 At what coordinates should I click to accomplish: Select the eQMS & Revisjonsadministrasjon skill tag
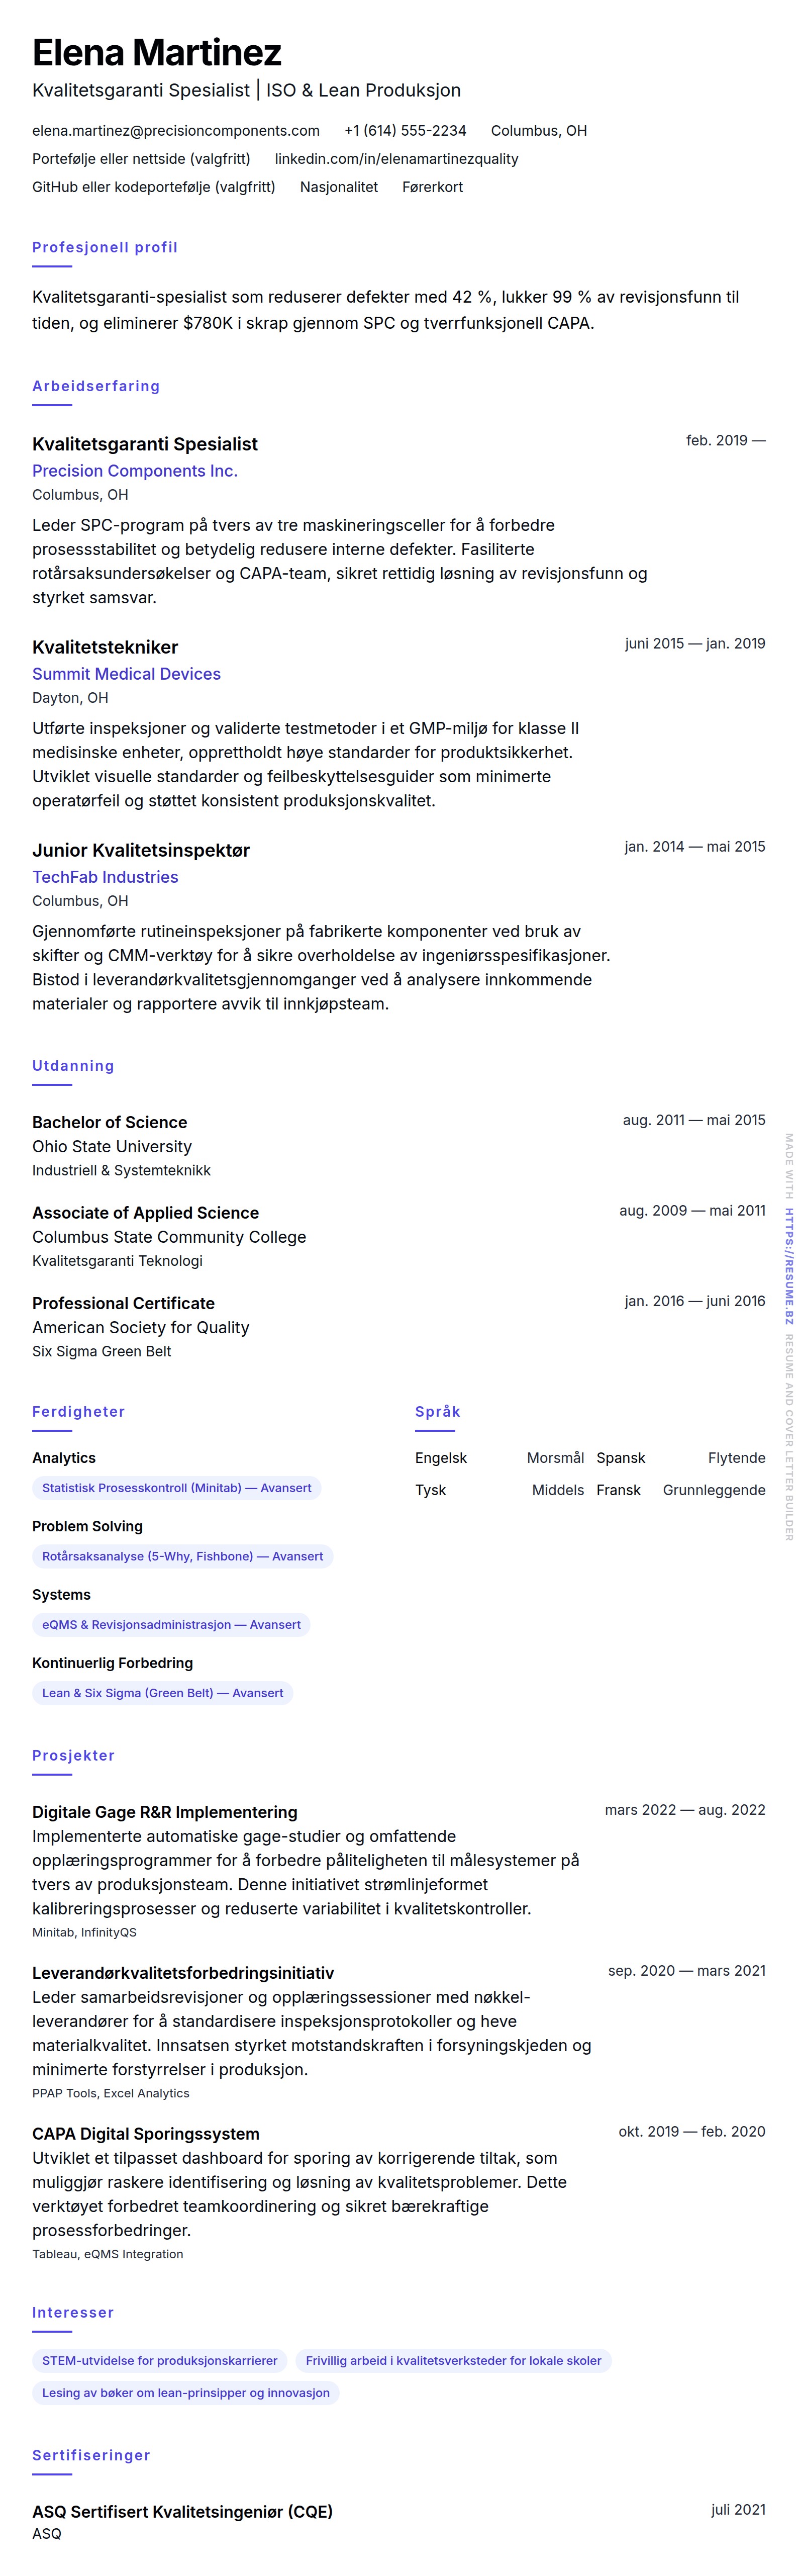(x=171, y=1625)
